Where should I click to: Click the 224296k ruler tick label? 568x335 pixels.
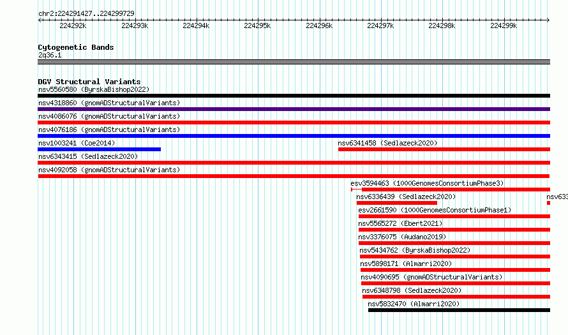point(319,26)
